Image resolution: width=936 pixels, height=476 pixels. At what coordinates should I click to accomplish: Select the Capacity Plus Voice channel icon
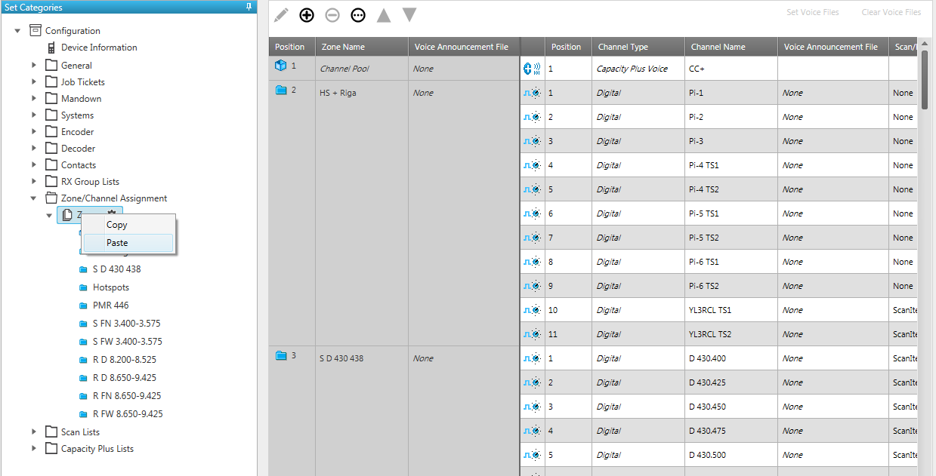point(532,69)
